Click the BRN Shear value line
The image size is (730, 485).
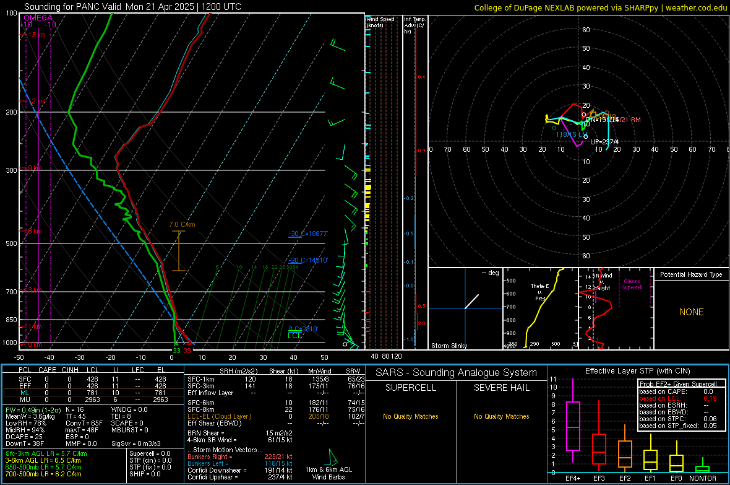[x=240, y=433]
